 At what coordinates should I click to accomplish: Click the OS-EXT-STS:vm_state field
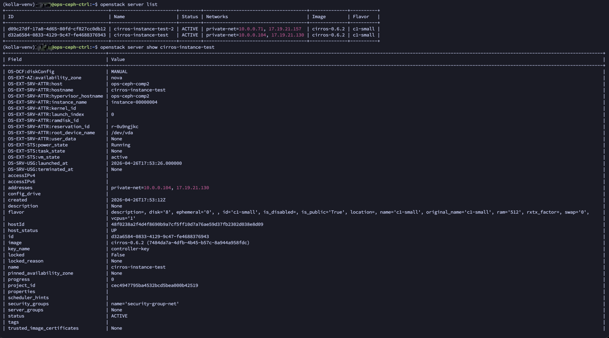[33, 157]
